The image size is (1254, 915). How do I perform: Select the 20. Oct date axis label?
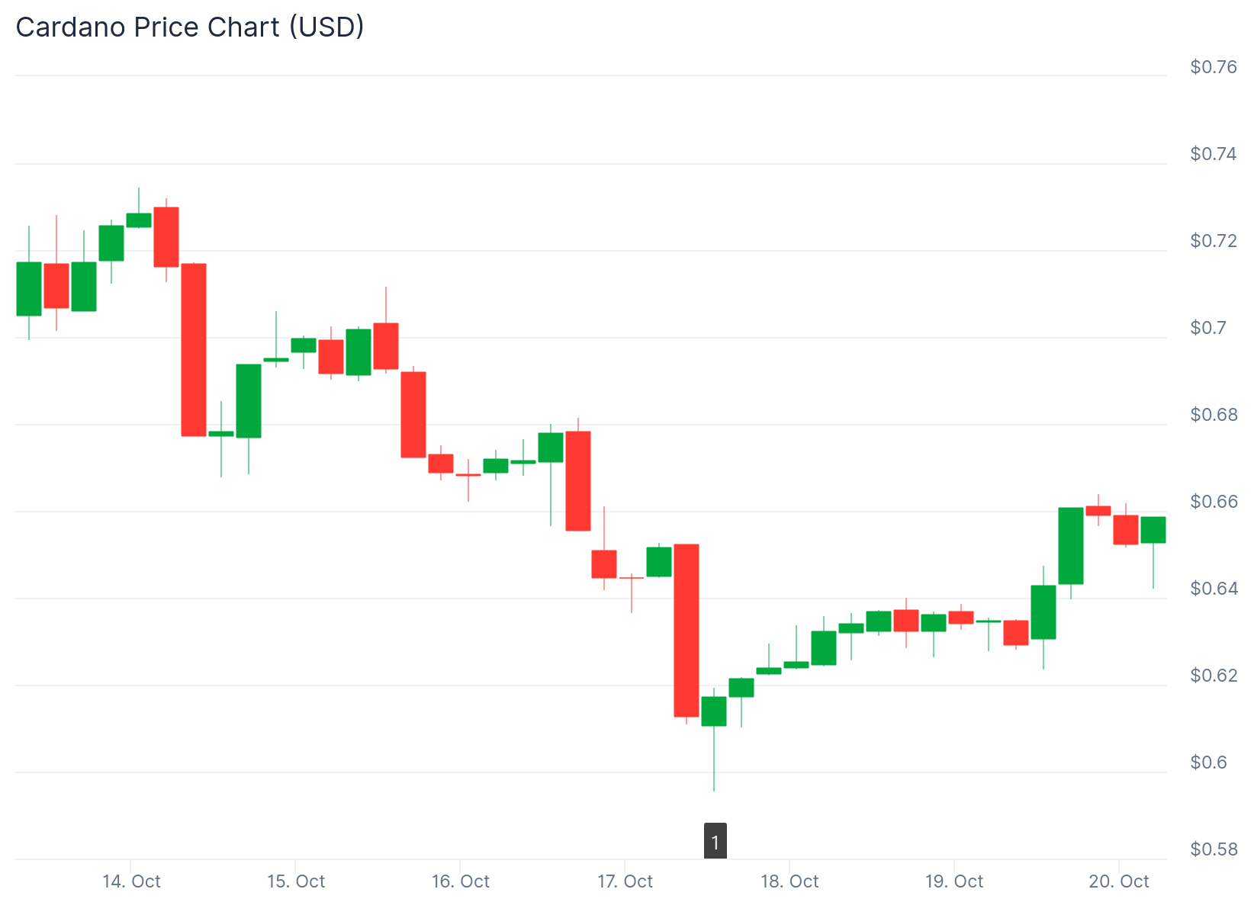pos(1119,881)
